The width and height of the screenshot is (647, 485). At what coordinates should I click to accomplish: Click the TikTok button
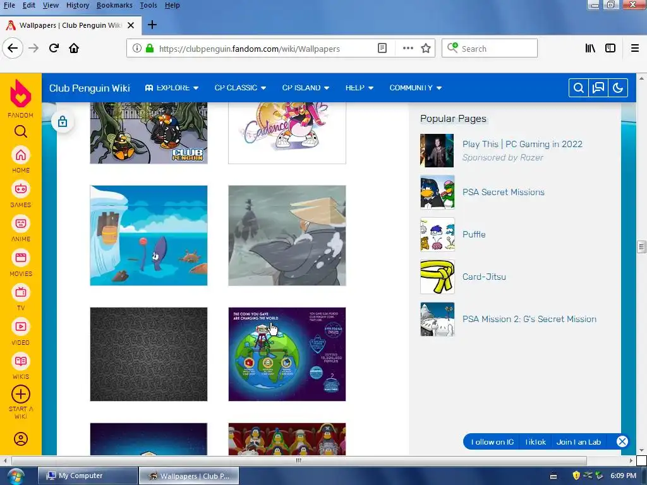[x=536, y=441]
